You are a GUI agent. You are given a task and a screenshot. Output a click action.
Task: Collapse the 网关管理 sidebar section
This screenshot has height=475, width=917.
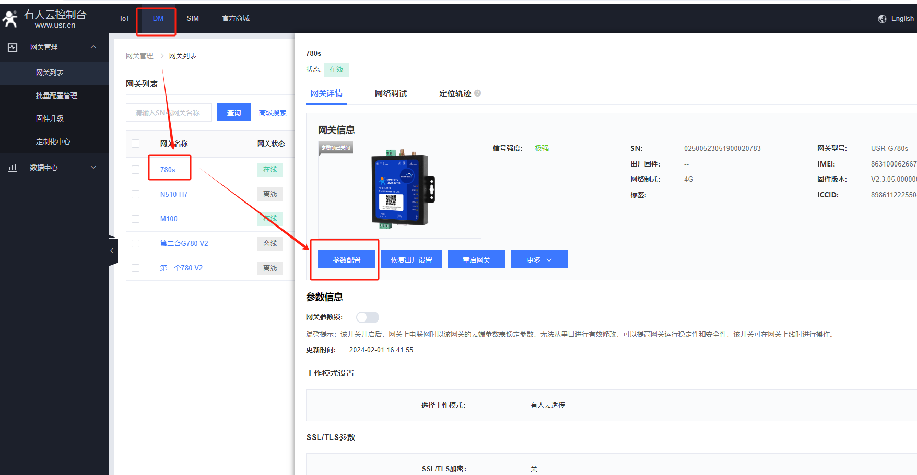coord(93,47)
